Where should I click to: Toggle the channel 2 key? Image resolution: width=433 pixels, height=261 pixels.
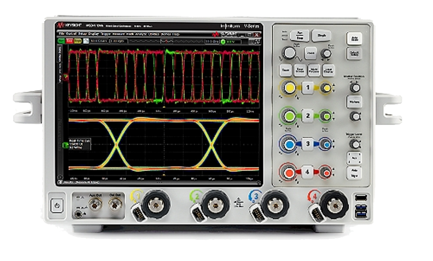click(x=308, y=116)
